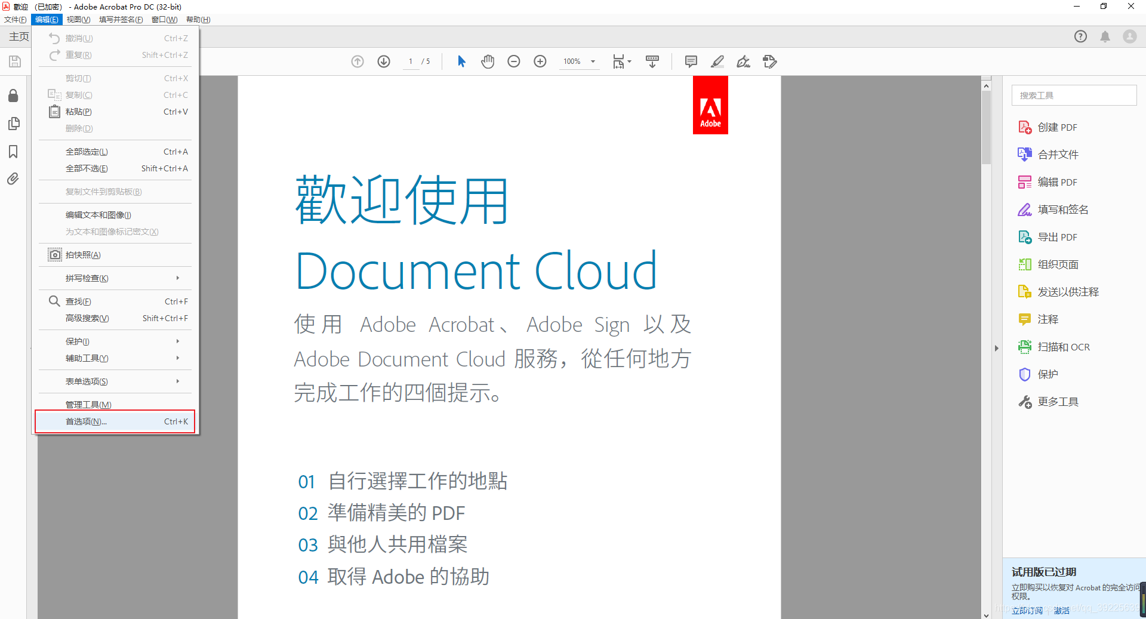This screenshot has height=619, width=1146.
Task: Add a sticky note comment
Action: click(x=691, y=61)
